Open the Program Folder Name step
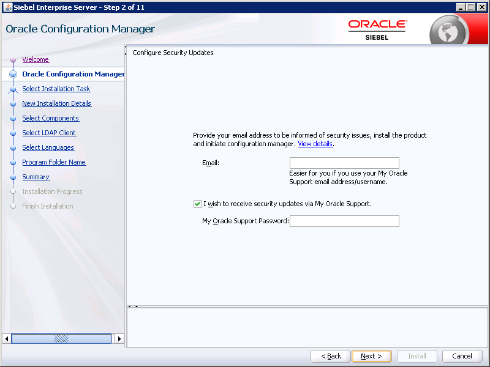This screenshot has height=367, width=490. tap(54, 162)
